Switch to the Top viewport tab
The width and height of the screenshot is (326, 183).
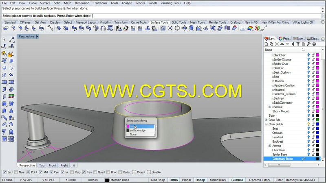point(42,166)
